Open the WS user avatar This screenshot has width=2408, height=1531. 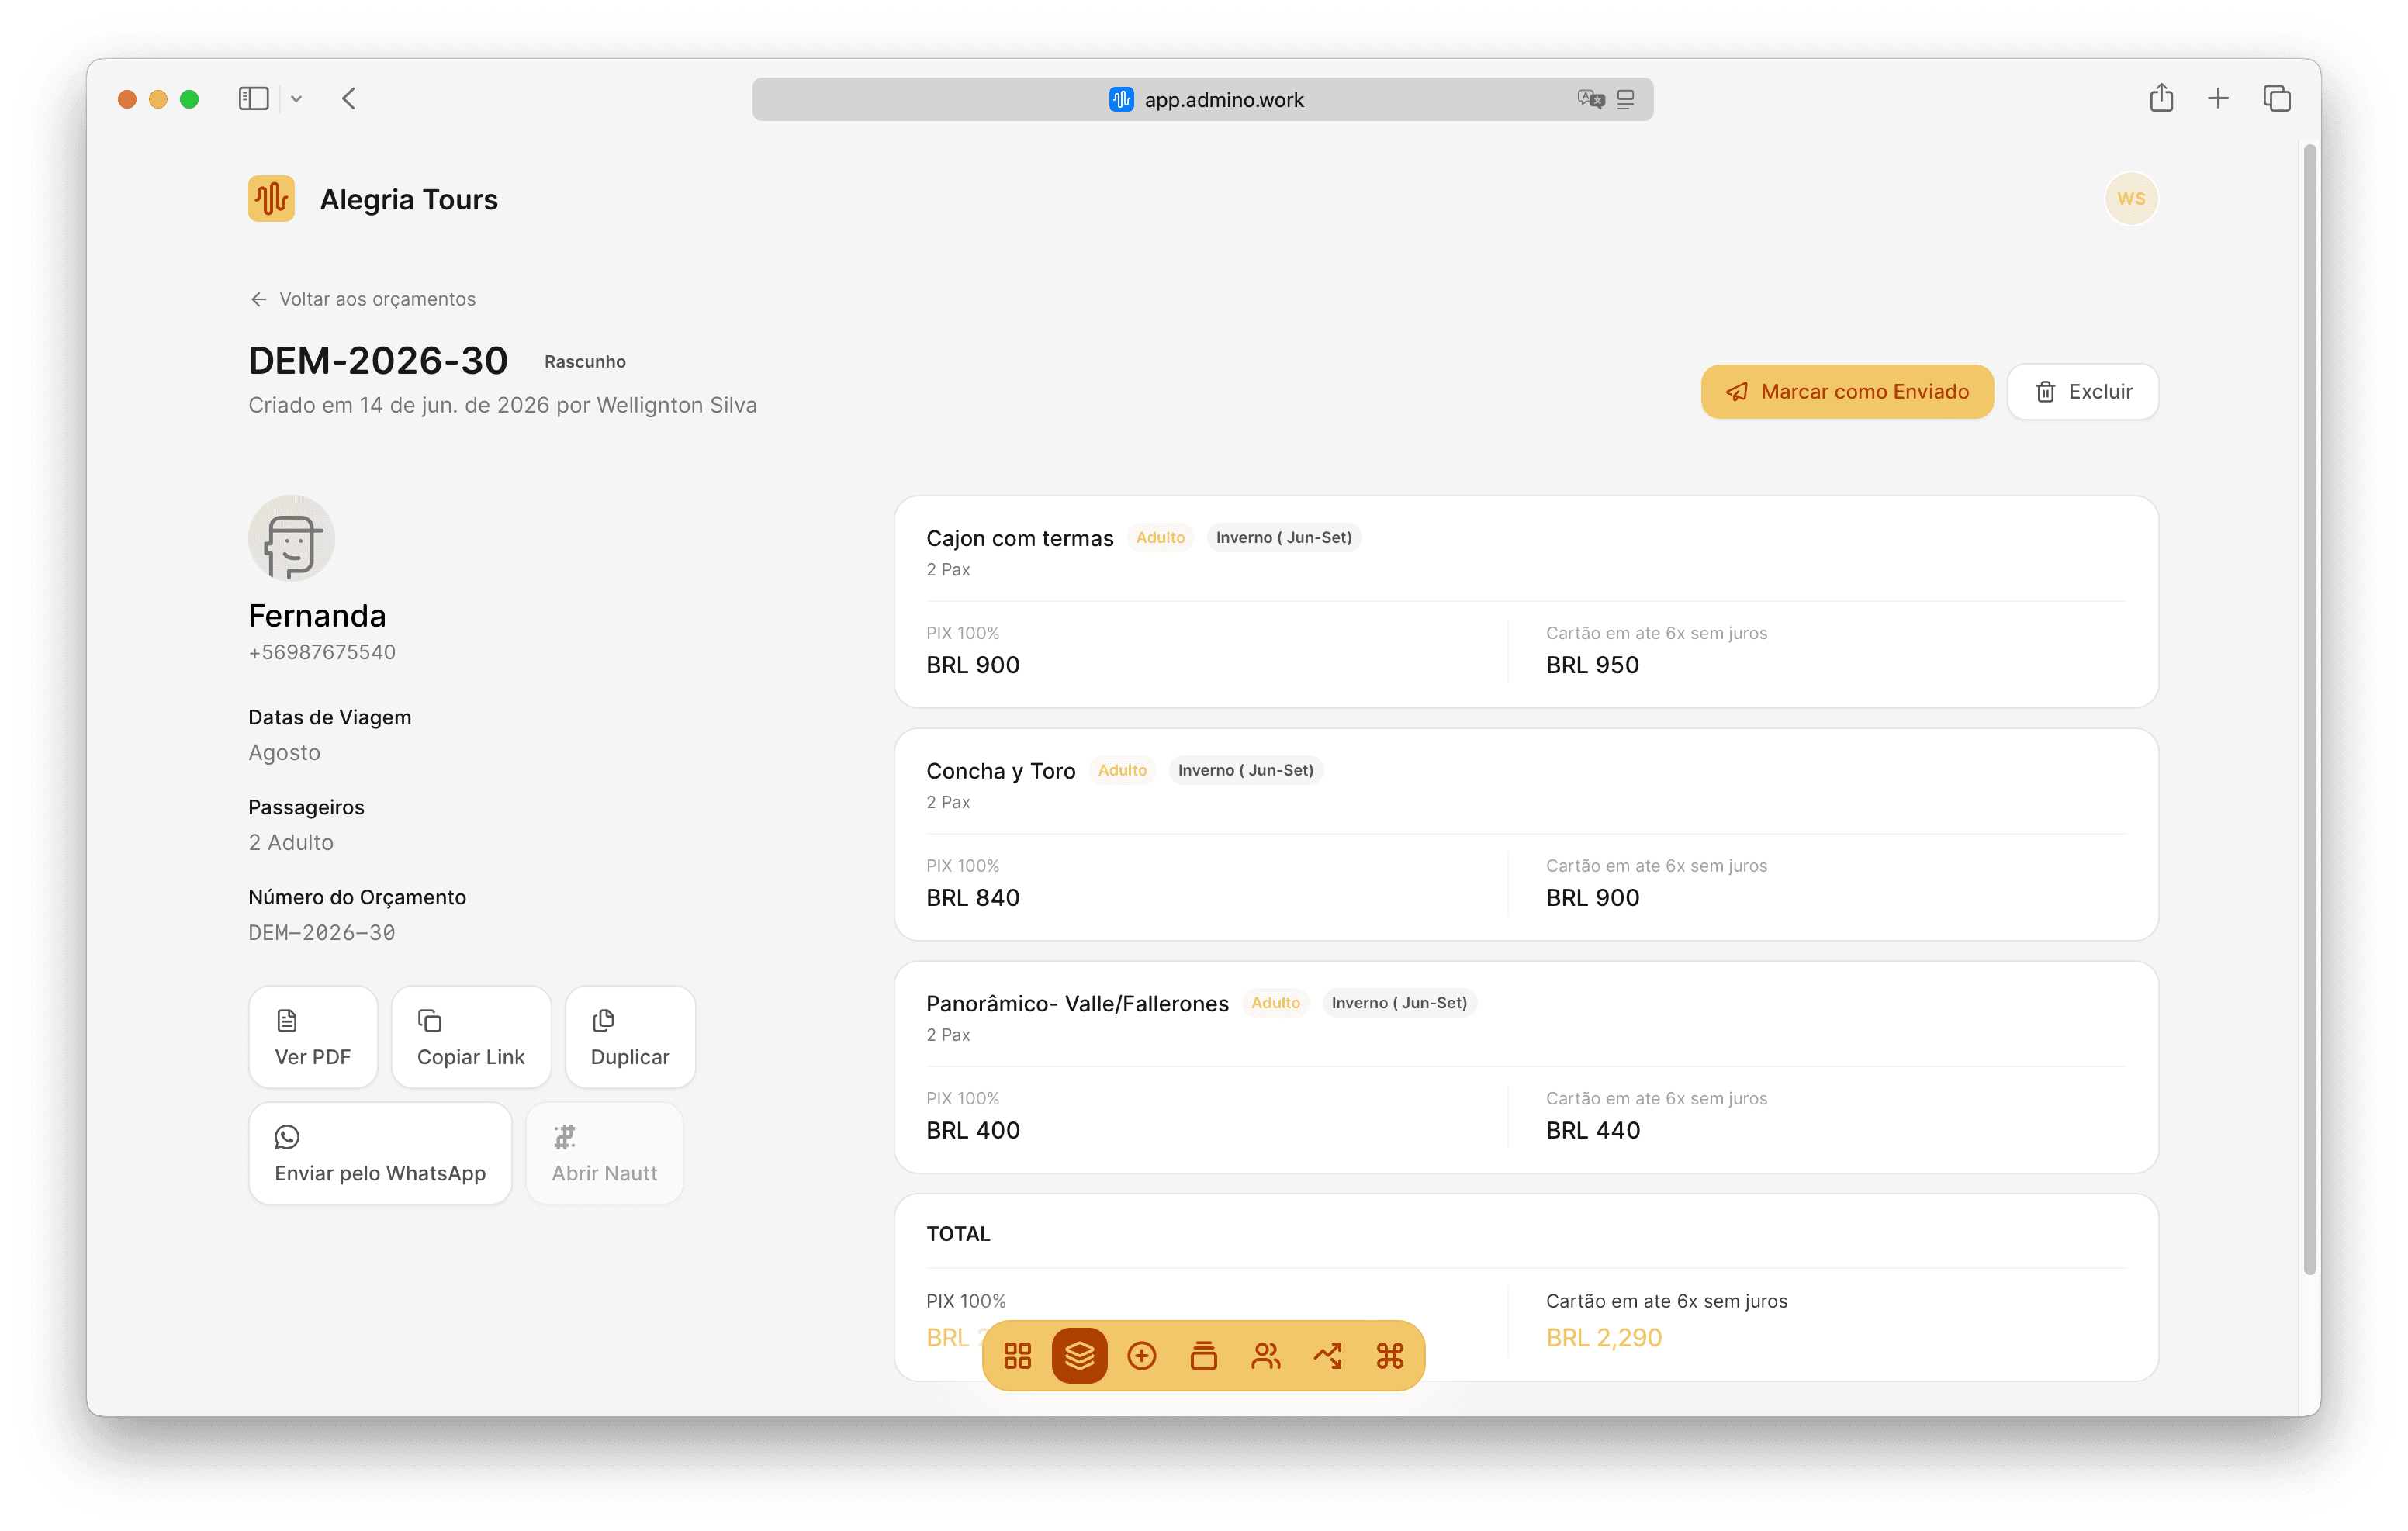point(2130,198)
